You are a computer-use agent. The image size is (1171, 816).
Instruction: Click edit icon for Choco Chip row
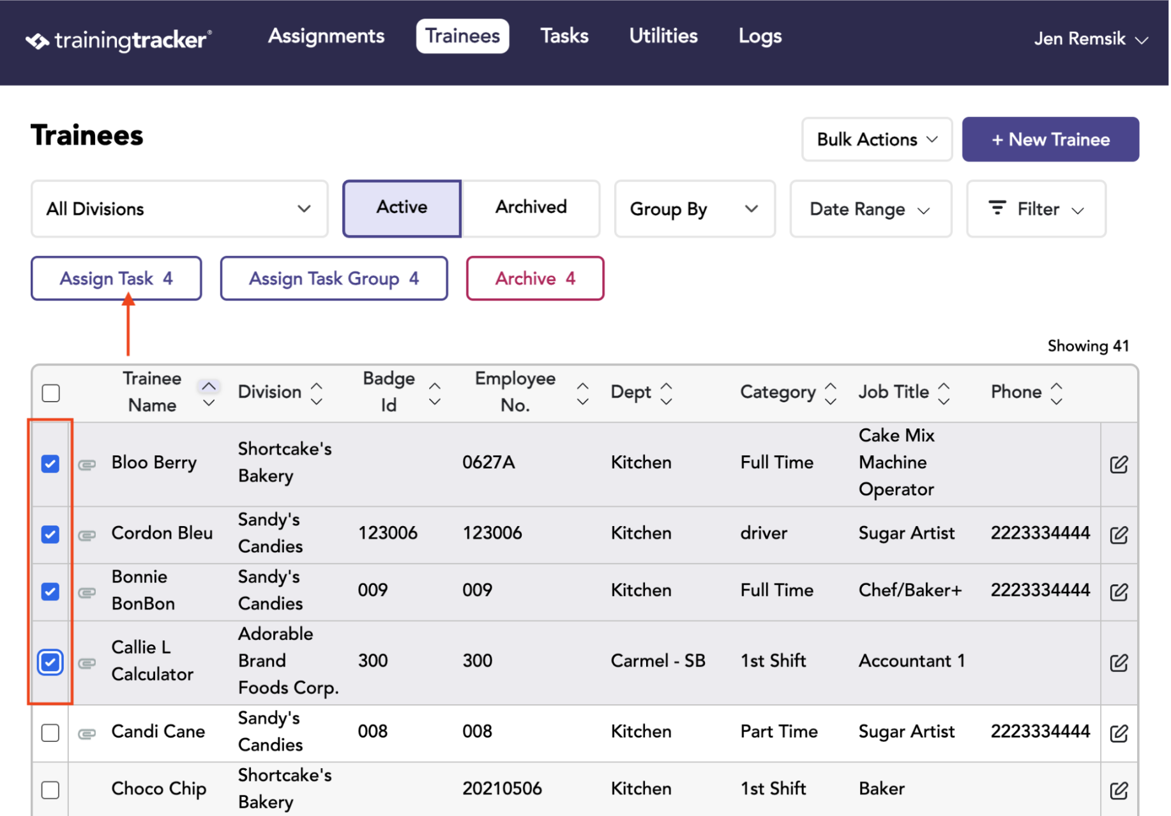click(x=1119, y=790)
